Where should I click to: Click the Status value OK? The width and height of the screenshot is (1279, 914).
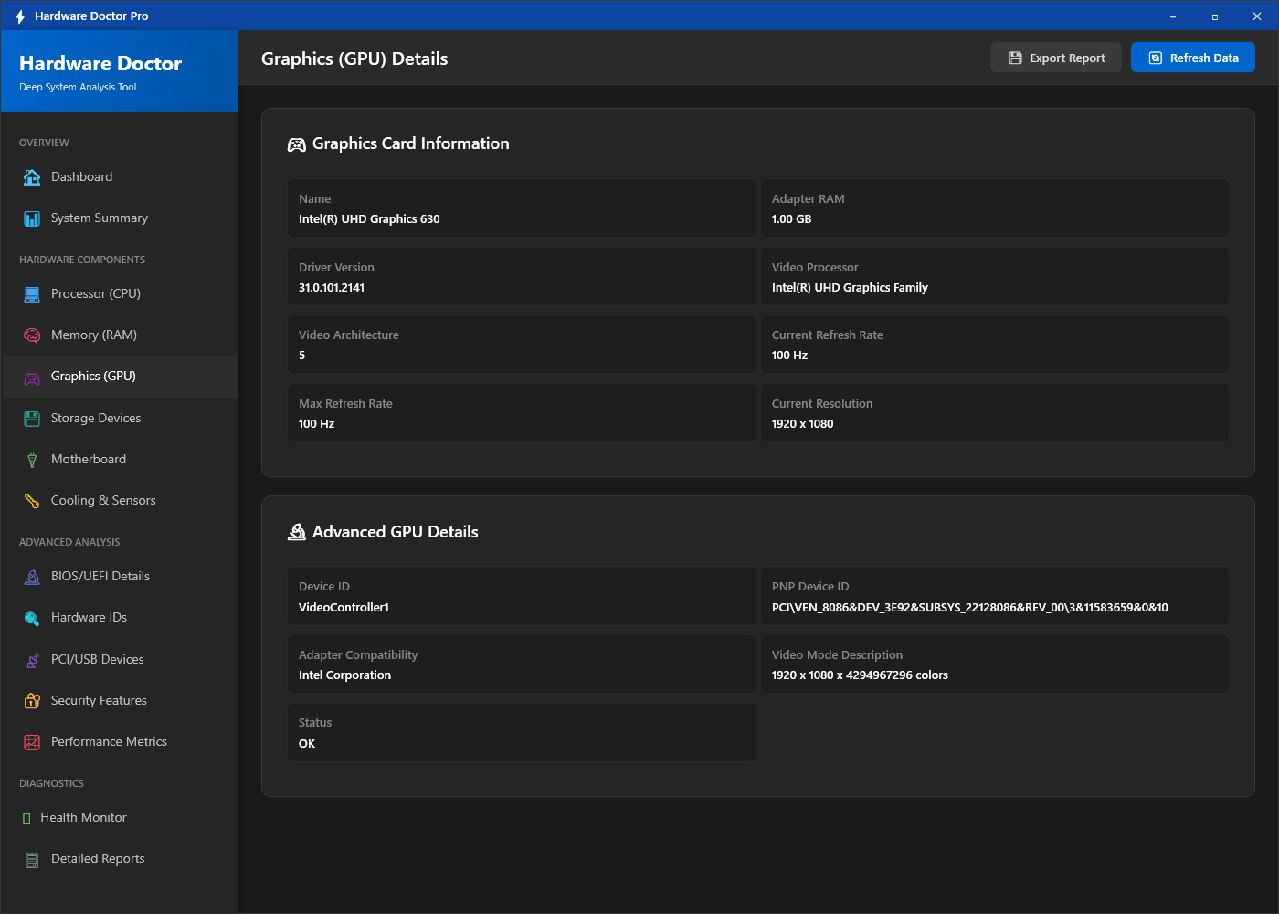[x=307, y=744]
